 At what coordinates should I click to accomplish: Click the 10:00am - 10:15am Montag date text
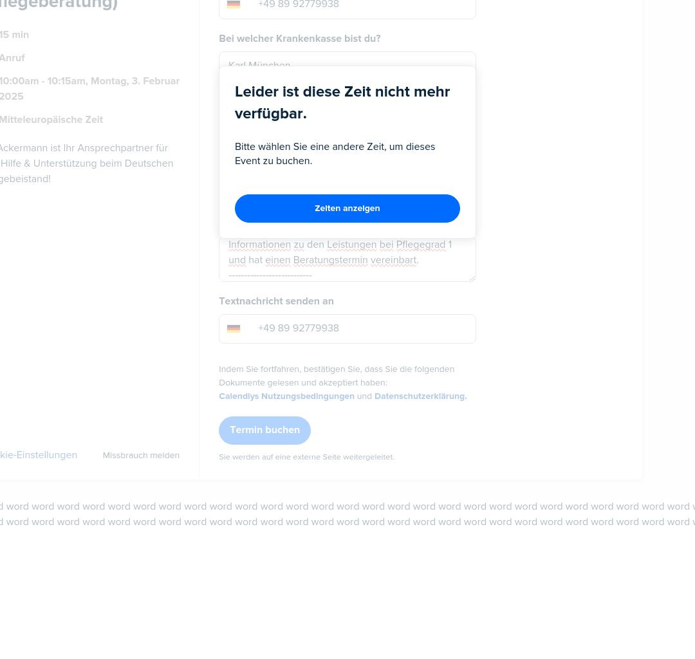[89, 89]
